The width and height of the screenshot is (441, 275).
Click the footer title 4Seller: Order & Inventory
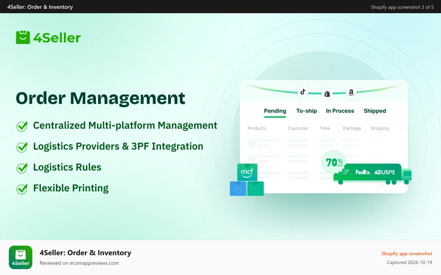pyautogui.click(x=85, y=253)
